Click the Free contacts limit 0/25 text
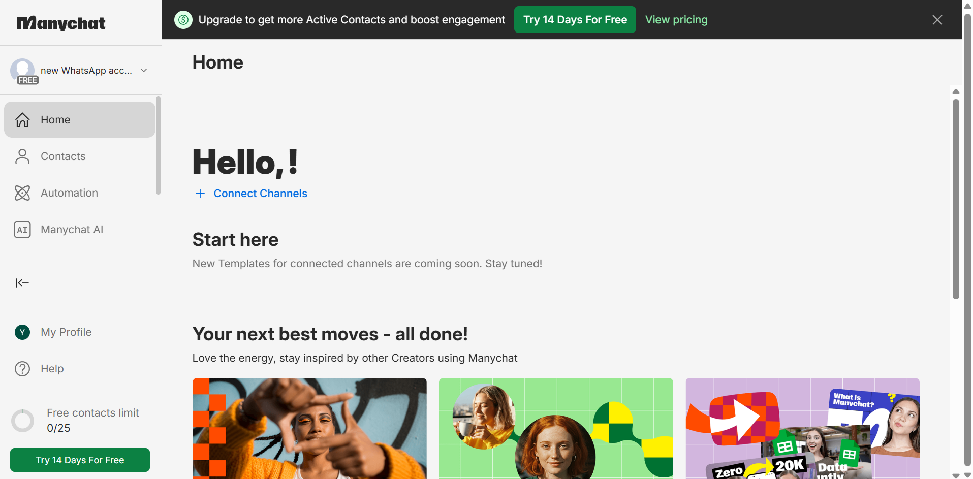The width and height of the screenshot is (973, 479). 92,421
